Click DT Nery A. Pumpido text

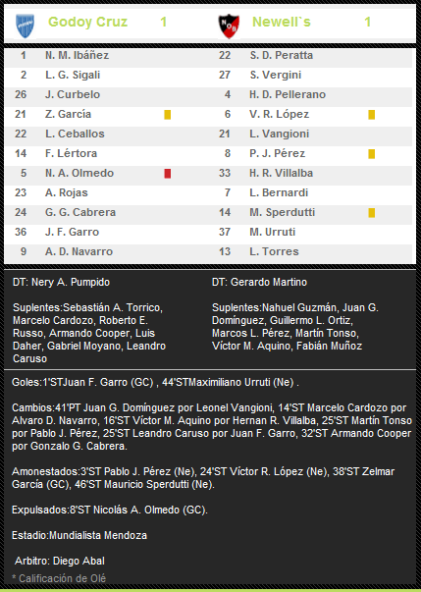tap(61, 283)
